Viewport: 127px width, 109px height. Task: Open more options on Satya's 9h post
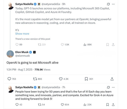point(113,4)
